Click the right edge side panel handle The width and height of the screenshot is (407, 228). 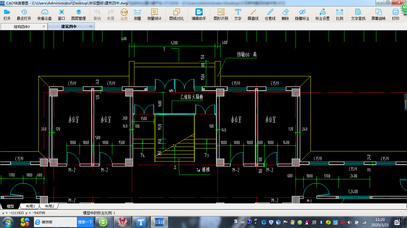(x=405, y=102)
